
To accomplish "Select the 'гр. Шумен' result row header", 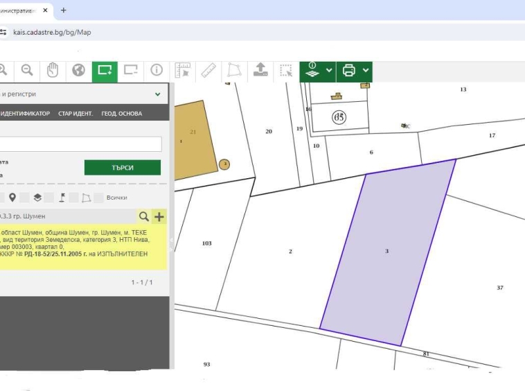I will pos(68,216).
